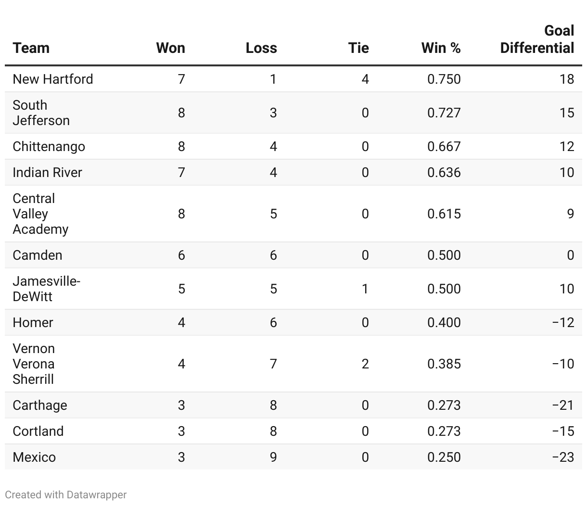
Task: Click the Tie column header
Action: coord(358,48)
